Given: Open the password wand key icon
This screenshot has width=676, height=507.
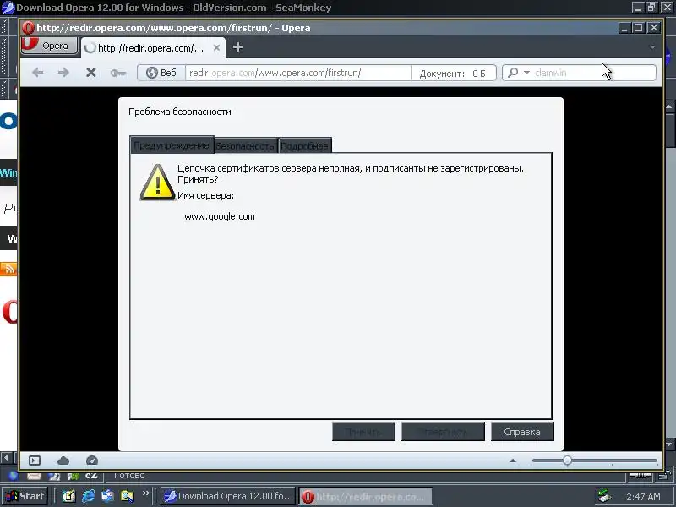Looking at the screenshot, I should pos(117,73).
